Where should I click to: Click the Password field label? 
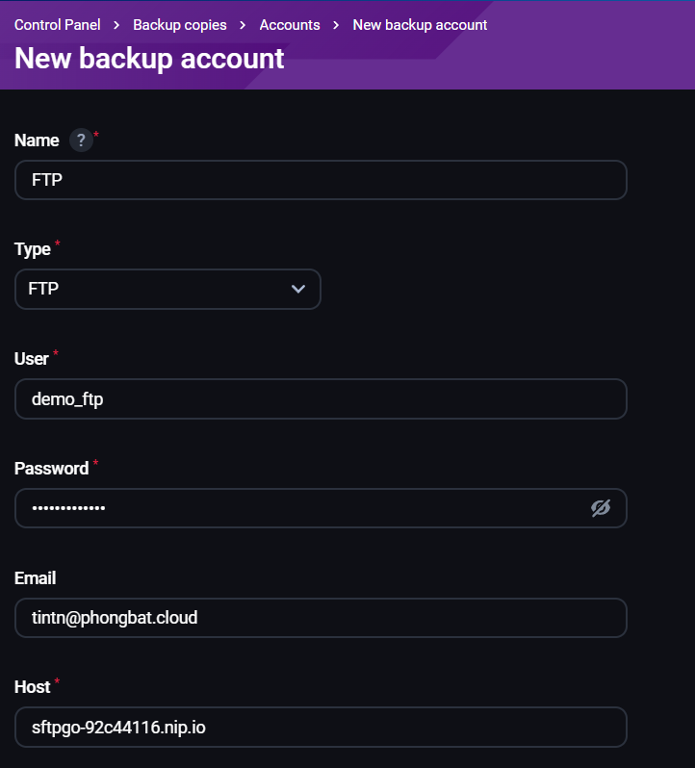point(51,469)
